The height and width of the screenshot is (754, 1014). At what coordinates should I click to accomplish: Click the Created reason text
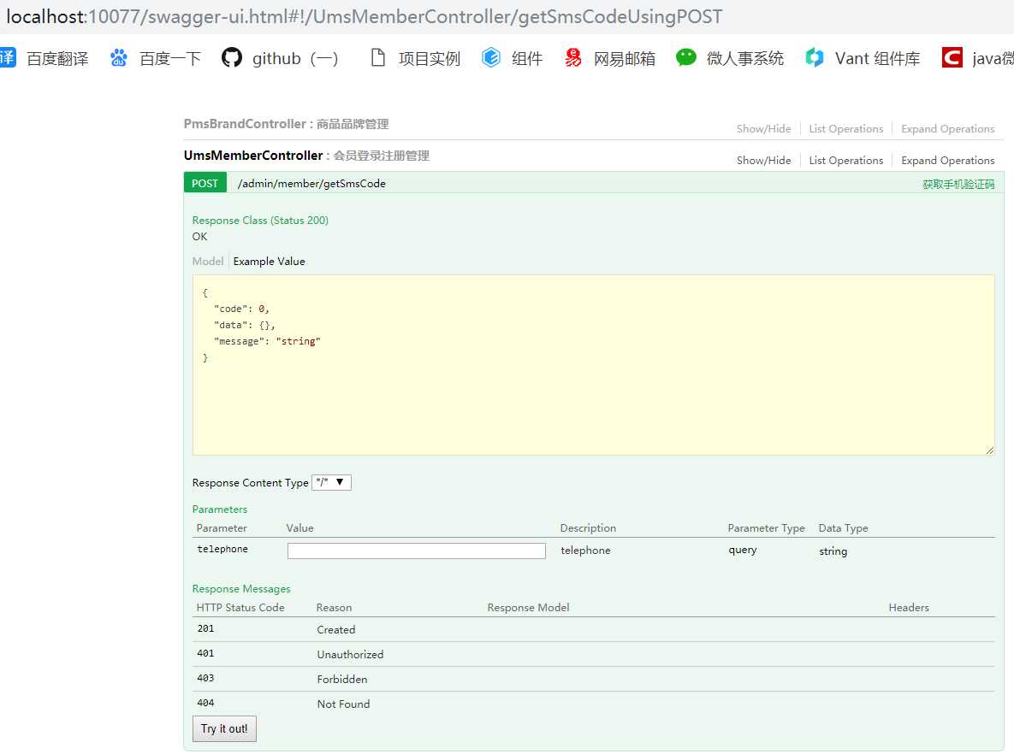coord(335,629)
